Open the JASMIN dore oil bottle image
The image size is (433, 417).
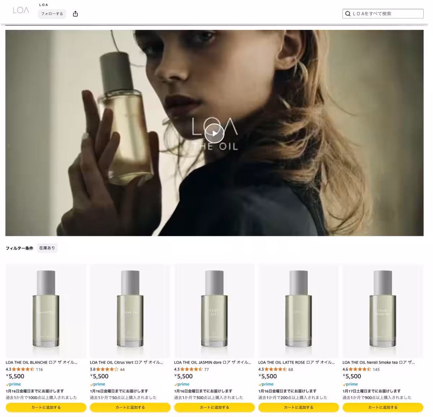214,311
